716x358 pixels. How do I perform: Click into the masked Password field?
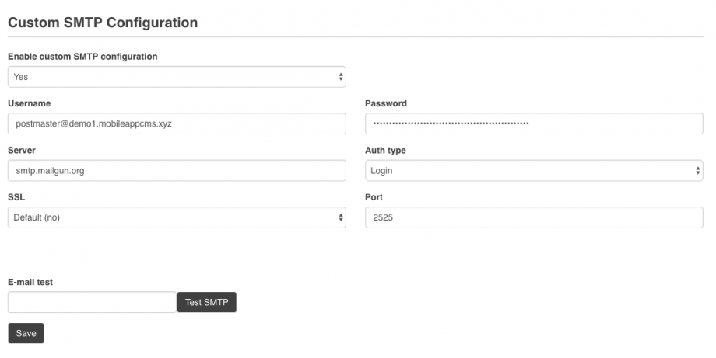point(534,123)
